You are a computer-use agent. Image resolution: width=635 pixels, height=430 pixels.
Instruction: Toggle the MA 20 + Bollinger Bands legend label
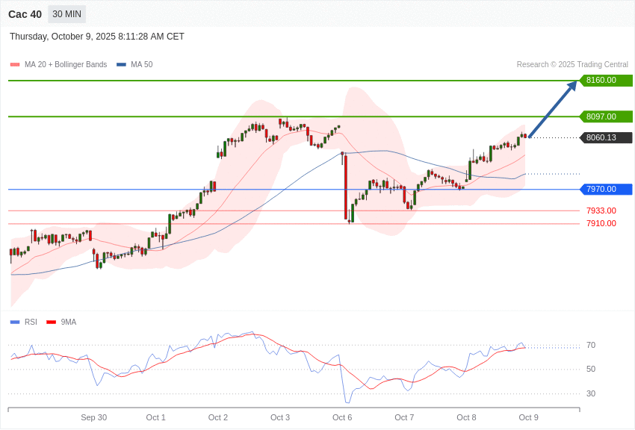(x=66, y=65)
